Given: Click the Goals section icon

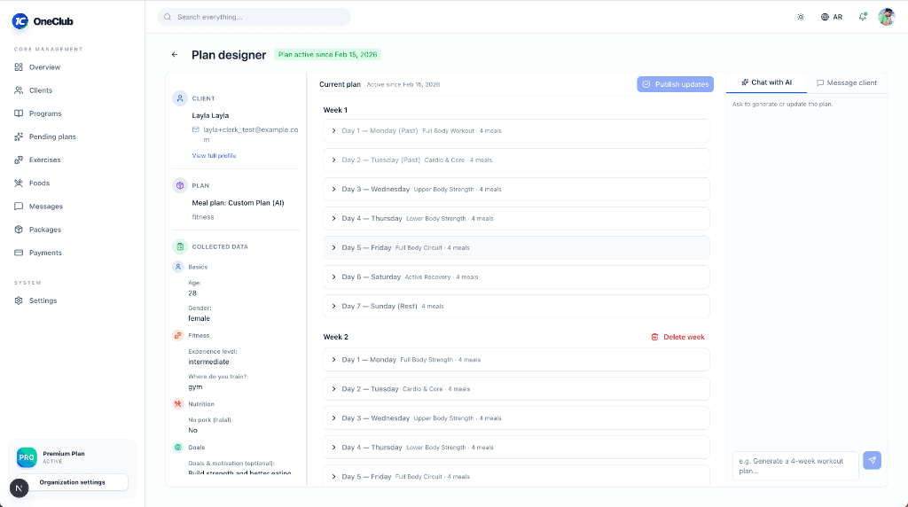Looking at the screenshot, I should 178,448.
